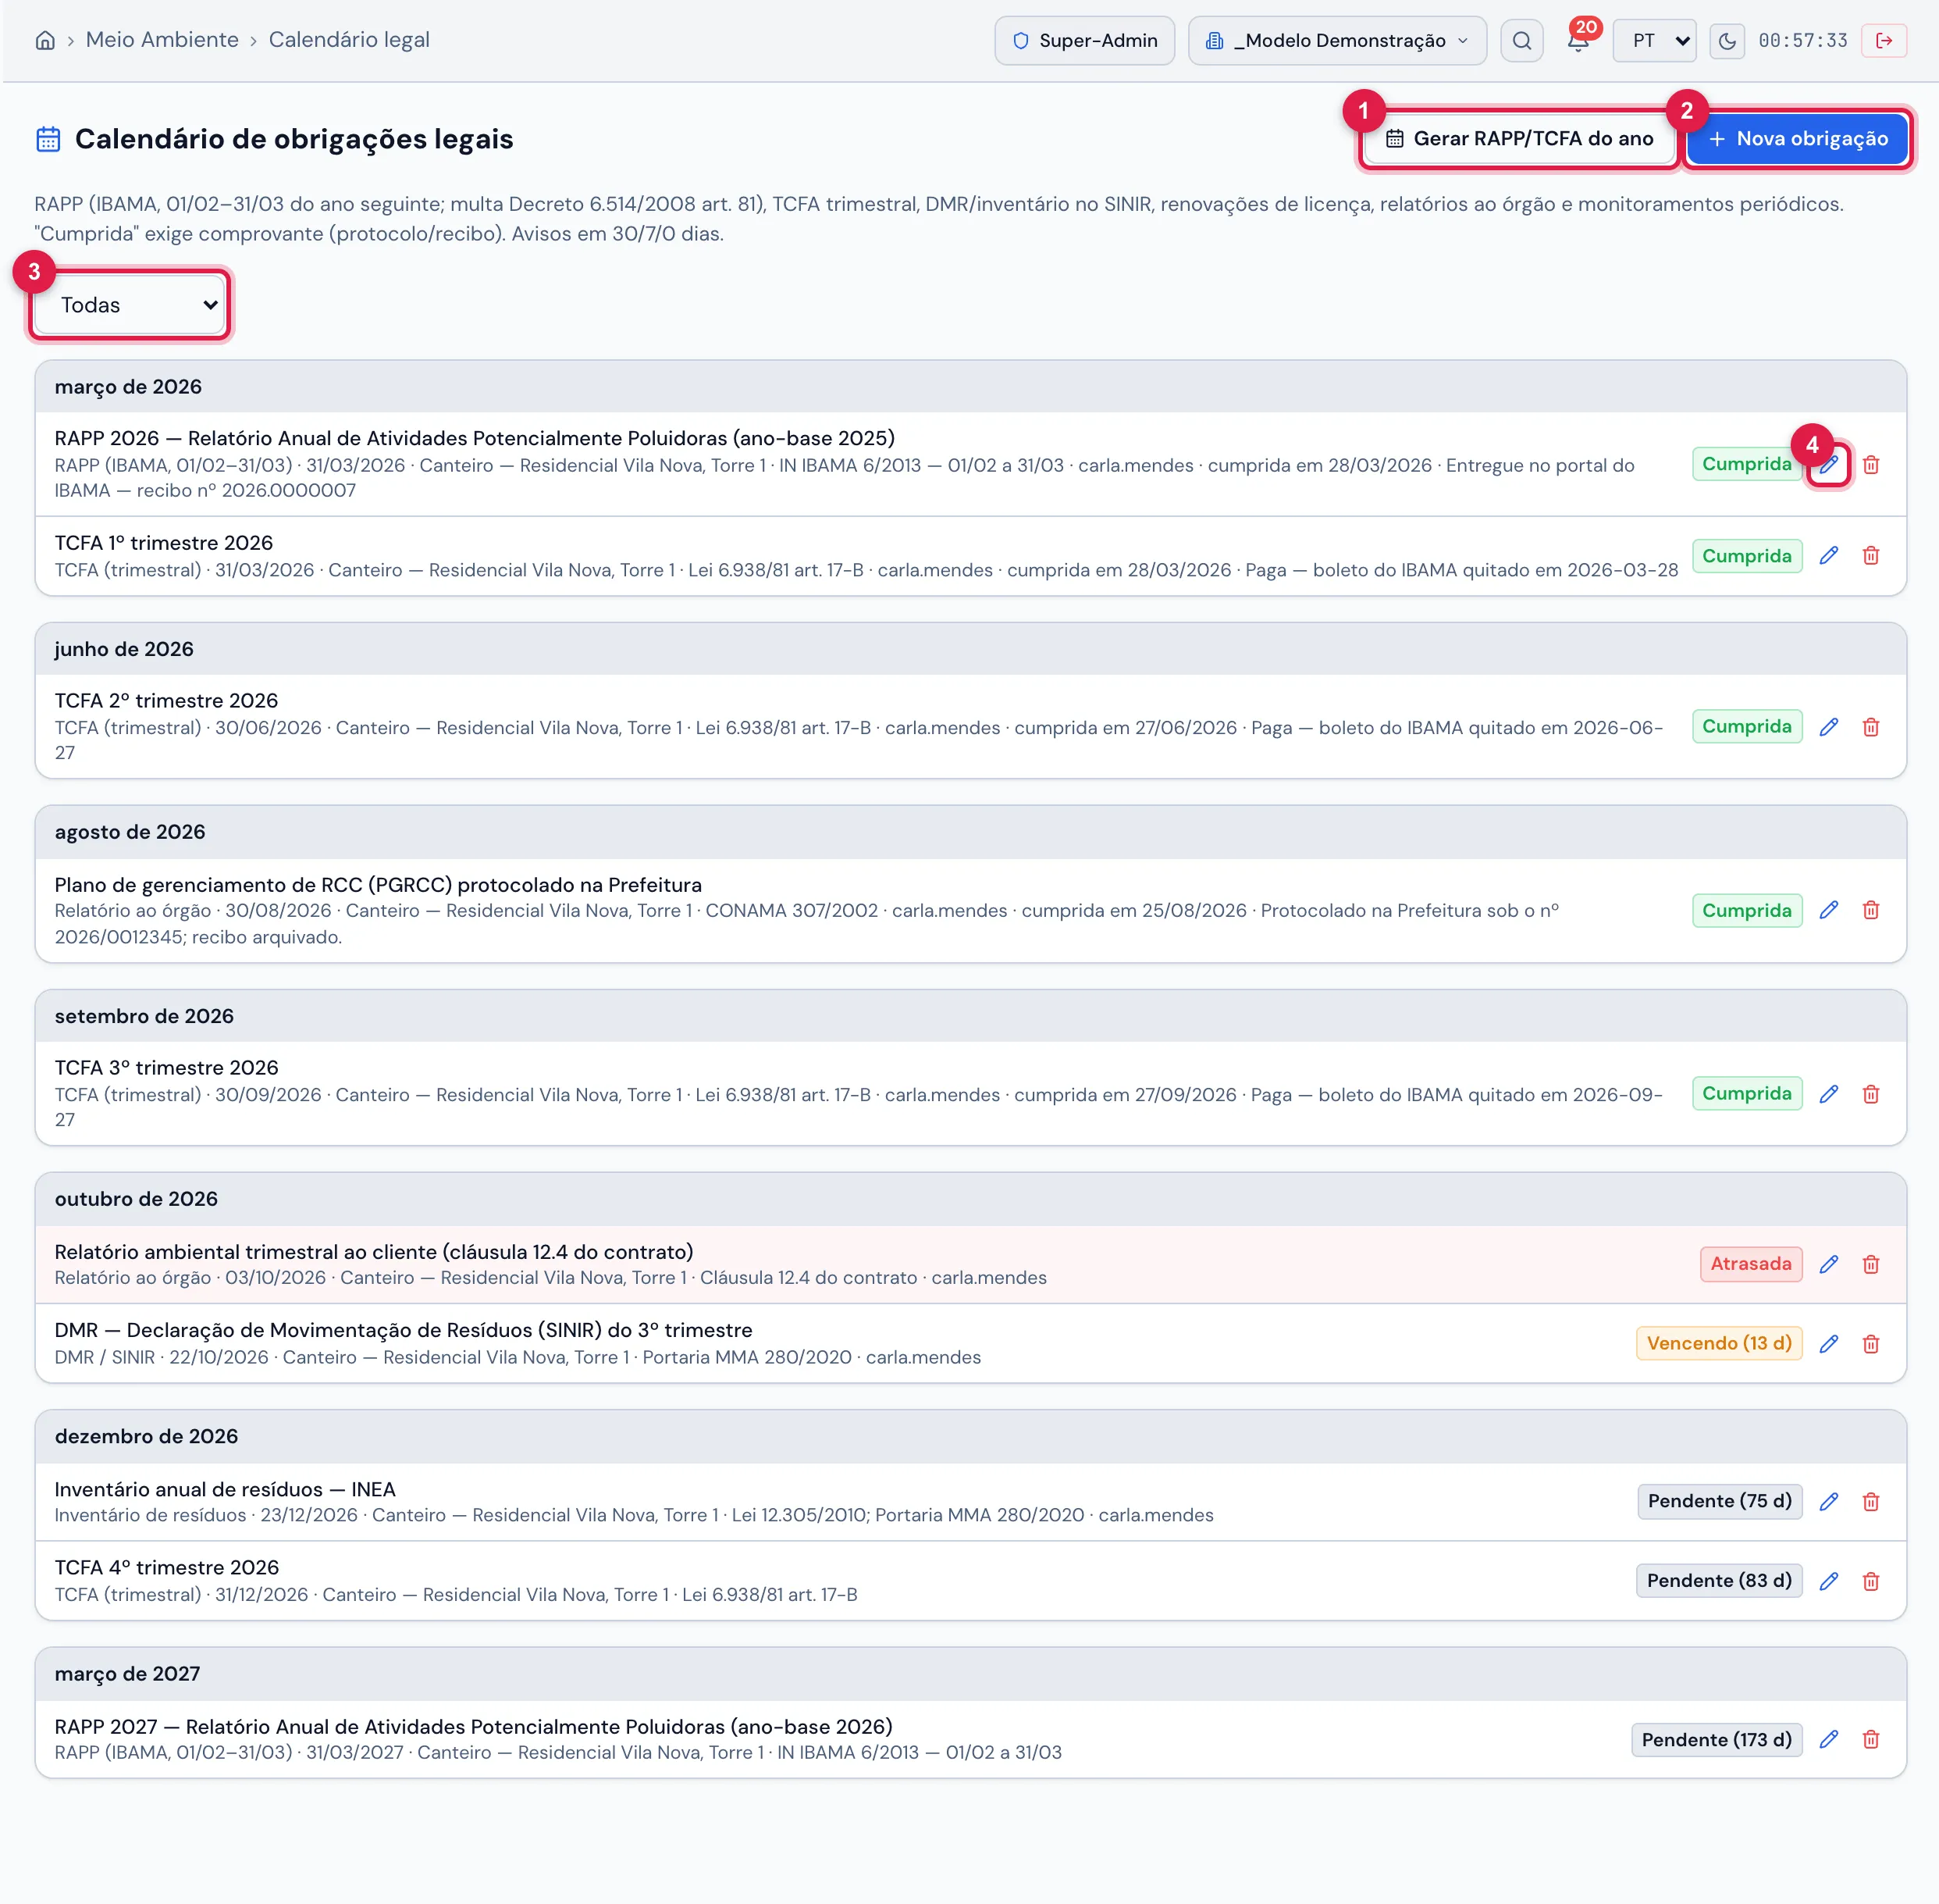The image size is (1939, 1904).
Task: Edit the overdue Relatório ambiental trimestral row
Action: 1828,1264
